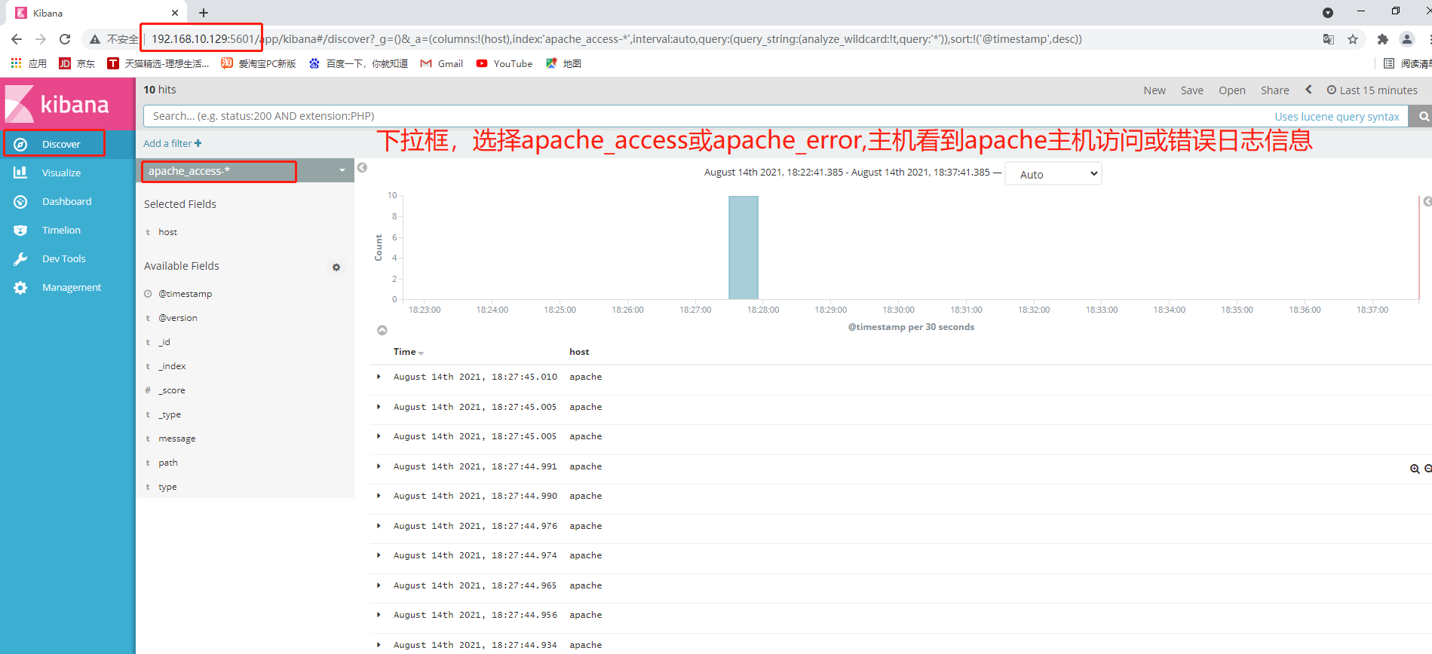Click the translate page icon

[1329, 39]
